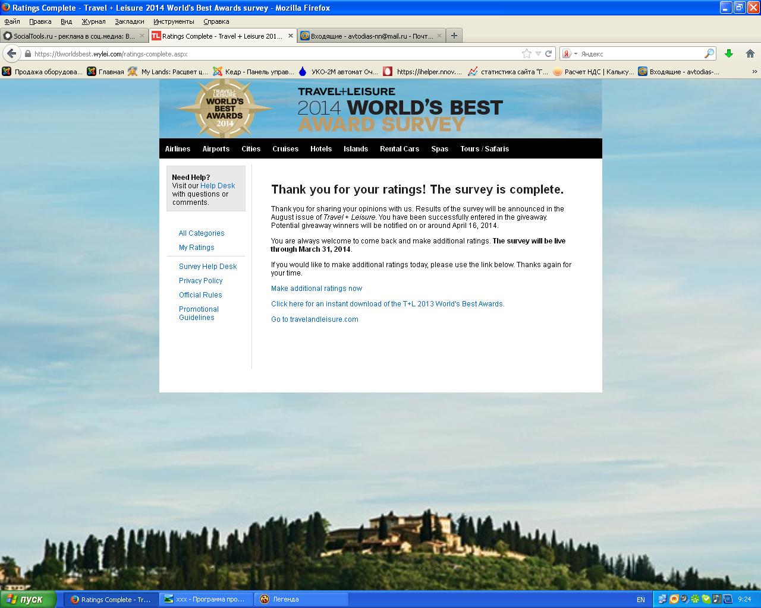This screenshot has height=608, width=761.
Task: Open the Survey Help Desk link
Action: [x=207, y=267]
